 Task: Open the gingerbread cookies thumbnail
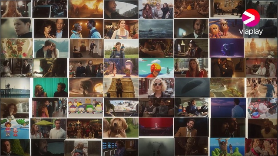17,48
